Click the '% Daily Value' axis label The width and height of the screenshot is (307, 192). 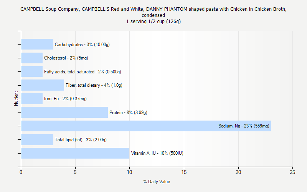point(157,182)
